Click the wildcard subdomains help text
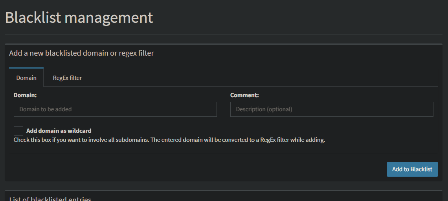 click(169, 140)
